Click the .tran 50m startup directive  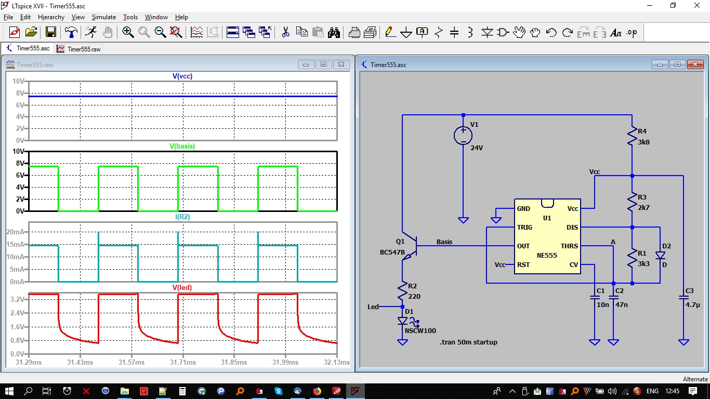[468, 342]
